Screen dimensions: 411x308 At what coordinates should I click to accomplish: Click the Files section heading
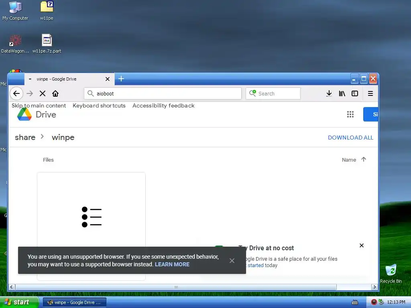click(x=48, y=160)
